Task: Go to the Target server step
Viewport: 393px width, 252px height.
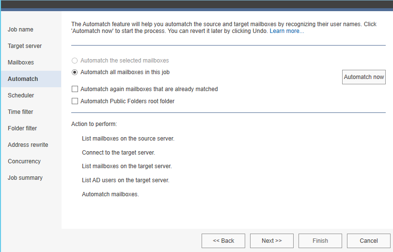Action: point(25,46)
